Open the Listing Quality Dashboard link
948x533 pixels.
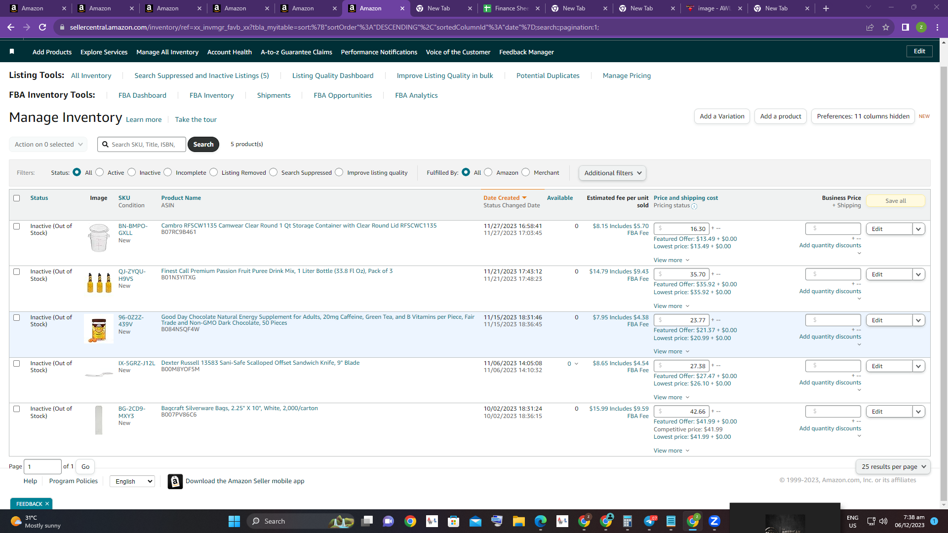point(333,76)
